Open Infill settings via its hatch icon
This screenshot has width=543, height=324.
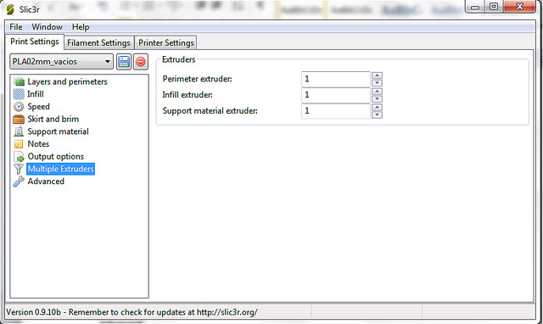pyautogui.click(x=19, y=94)
